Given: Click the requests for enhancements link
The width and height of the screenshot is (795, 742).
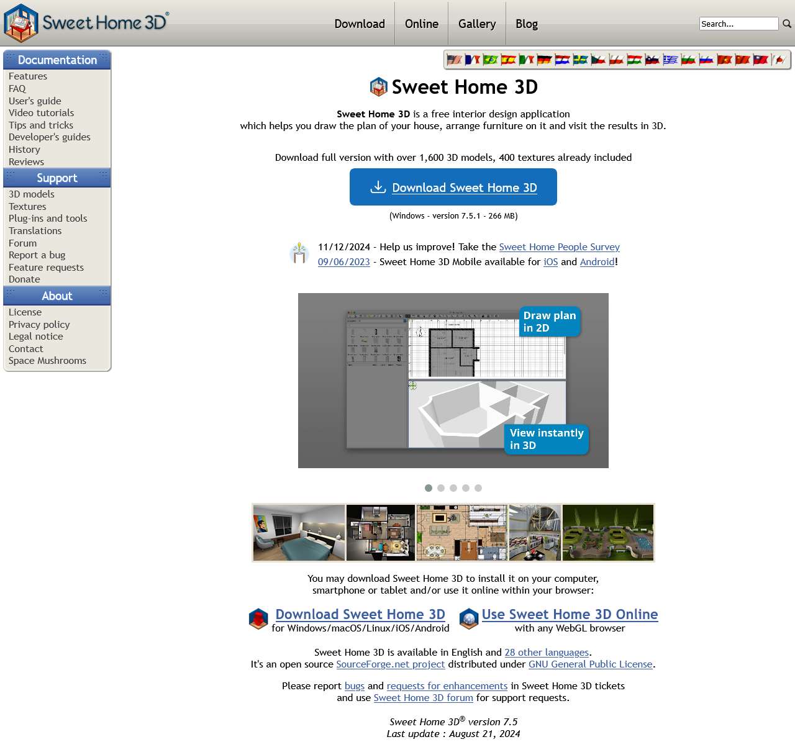Looking at the screenshot, I should pos(447,686).
